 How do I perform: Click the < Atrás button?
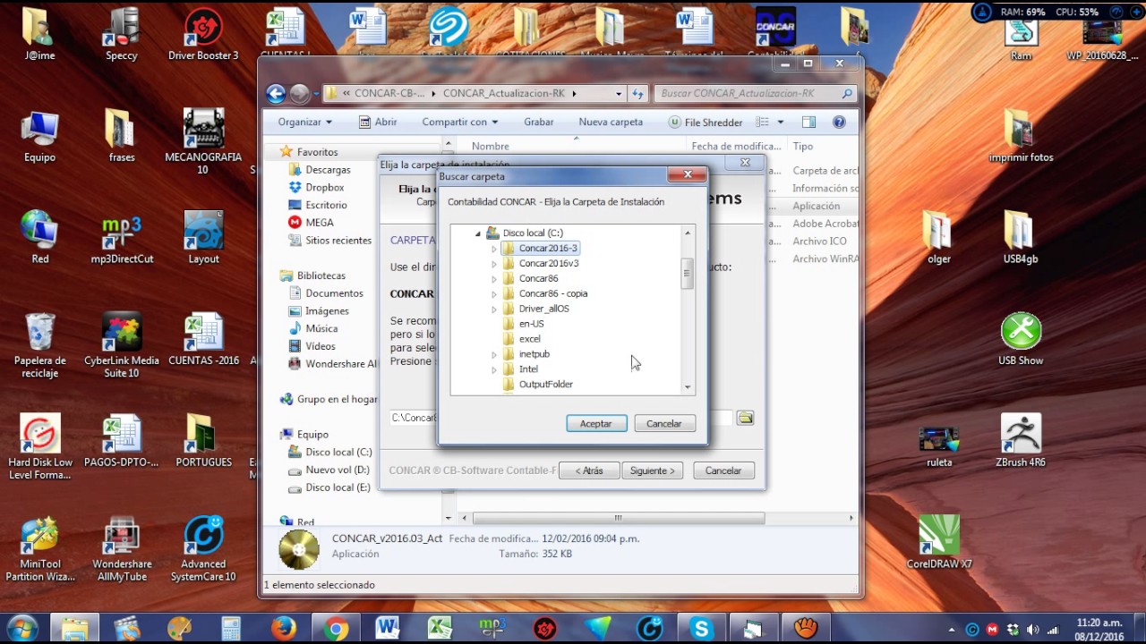589,470
